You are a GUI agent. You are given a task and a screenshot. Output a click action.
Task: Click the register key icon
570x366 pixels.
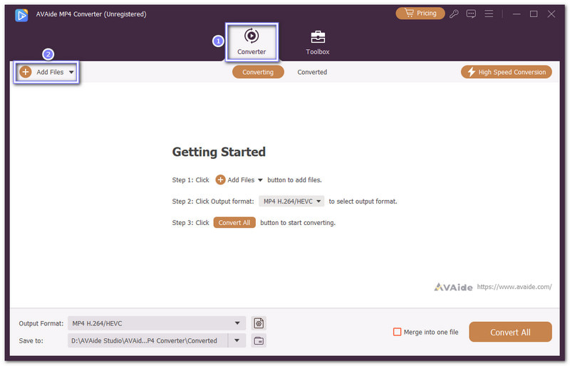coord(454,14)
